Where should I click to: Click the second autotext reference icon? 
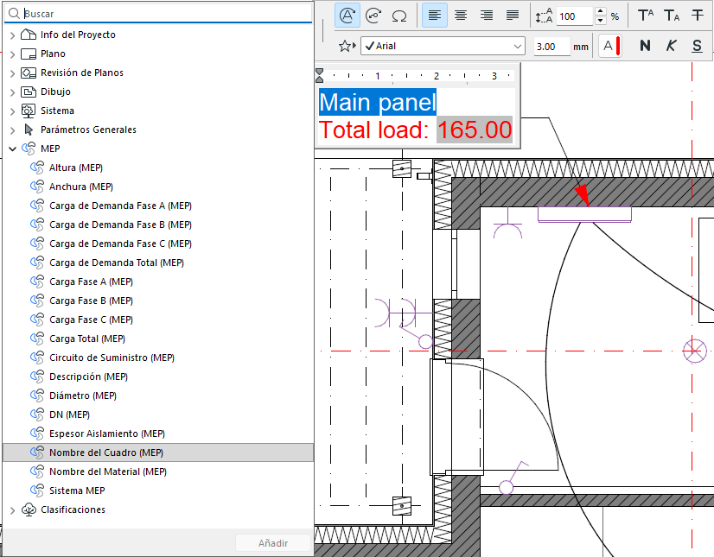[x=373, y=16]
